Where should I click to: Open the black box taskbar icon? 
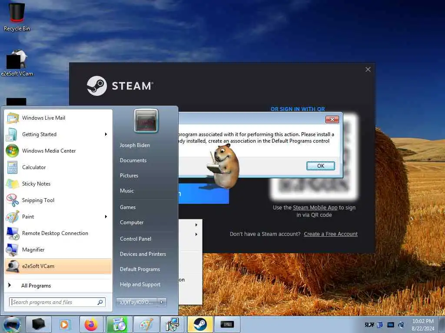coord(39,324)
